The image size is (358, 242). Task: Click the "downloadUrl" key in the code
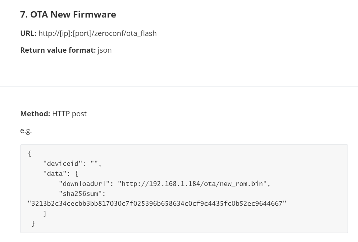pos(84,183)
